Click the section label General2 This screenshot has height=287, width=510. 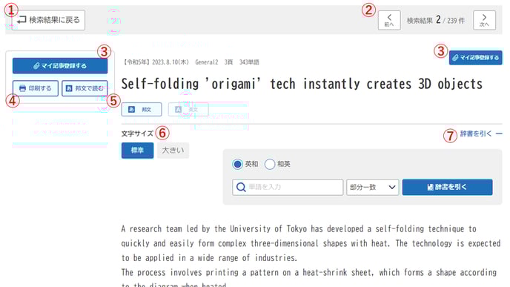click(207, 62)
